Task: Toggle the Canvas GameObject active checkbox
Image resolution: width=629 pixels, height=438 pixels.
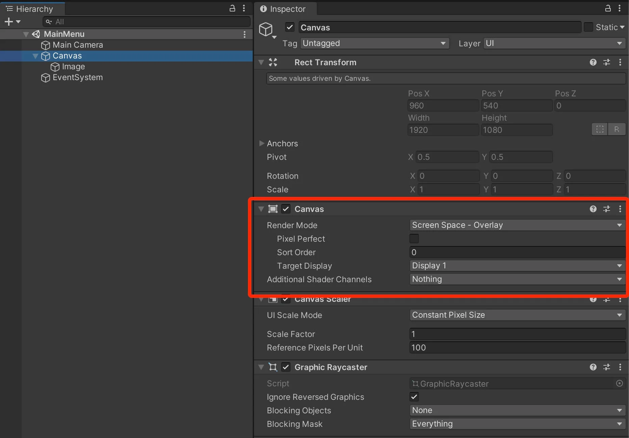Action: click(290, 27)
